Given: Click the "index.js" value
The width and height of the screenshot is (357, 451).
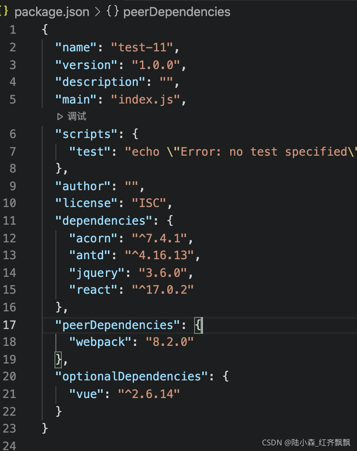Looking at the screenshot, I should 146,100.
